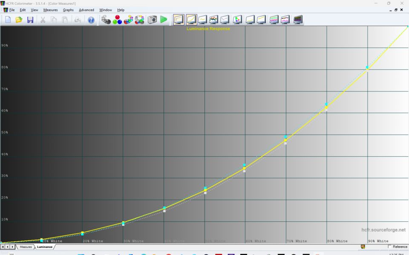Open the RGB levels graph icon

pos(213,20)
